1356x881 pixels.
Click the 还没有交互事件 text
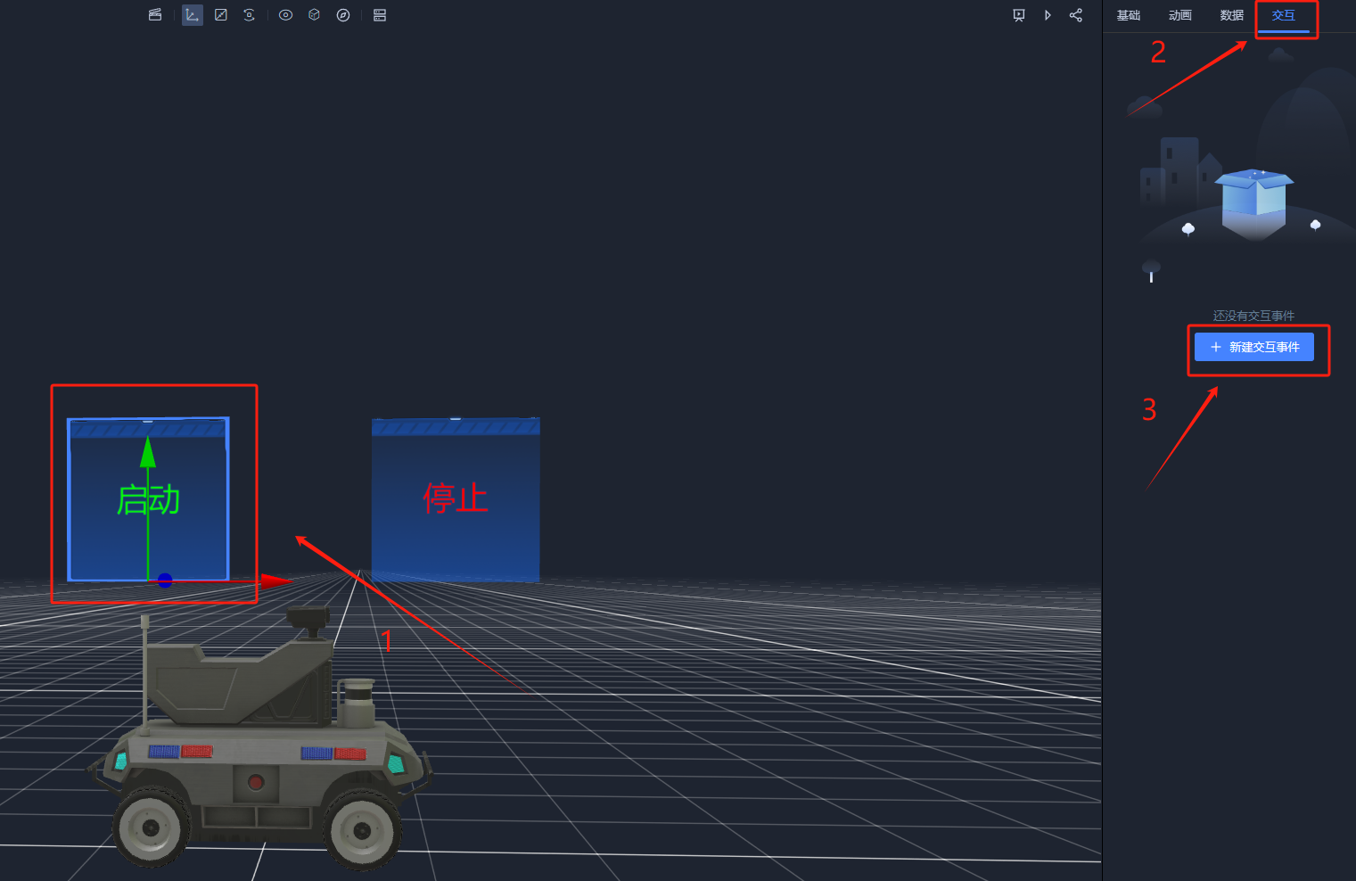[1253, 316]
